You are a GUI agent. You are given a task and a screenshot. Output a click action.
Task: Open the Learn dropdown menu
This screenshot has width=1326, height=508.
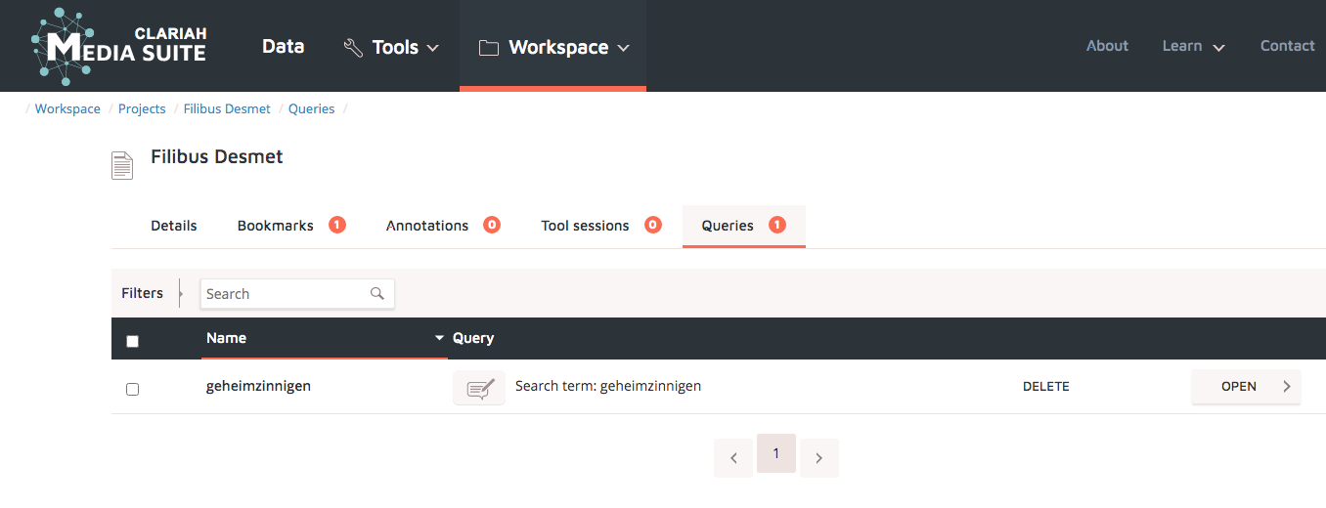[1193, 46]
